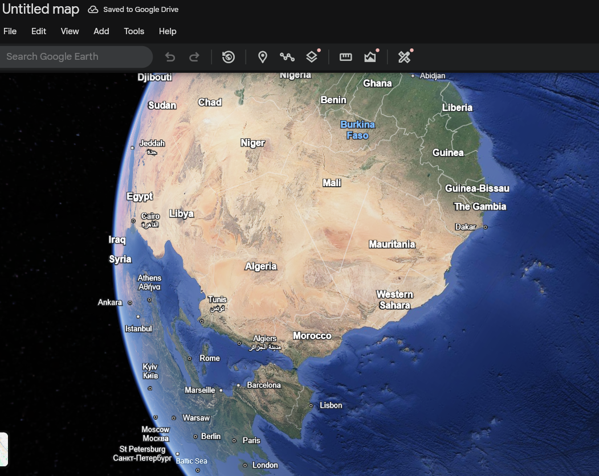Click the map layers tile overlay icon

click(312, 57)
